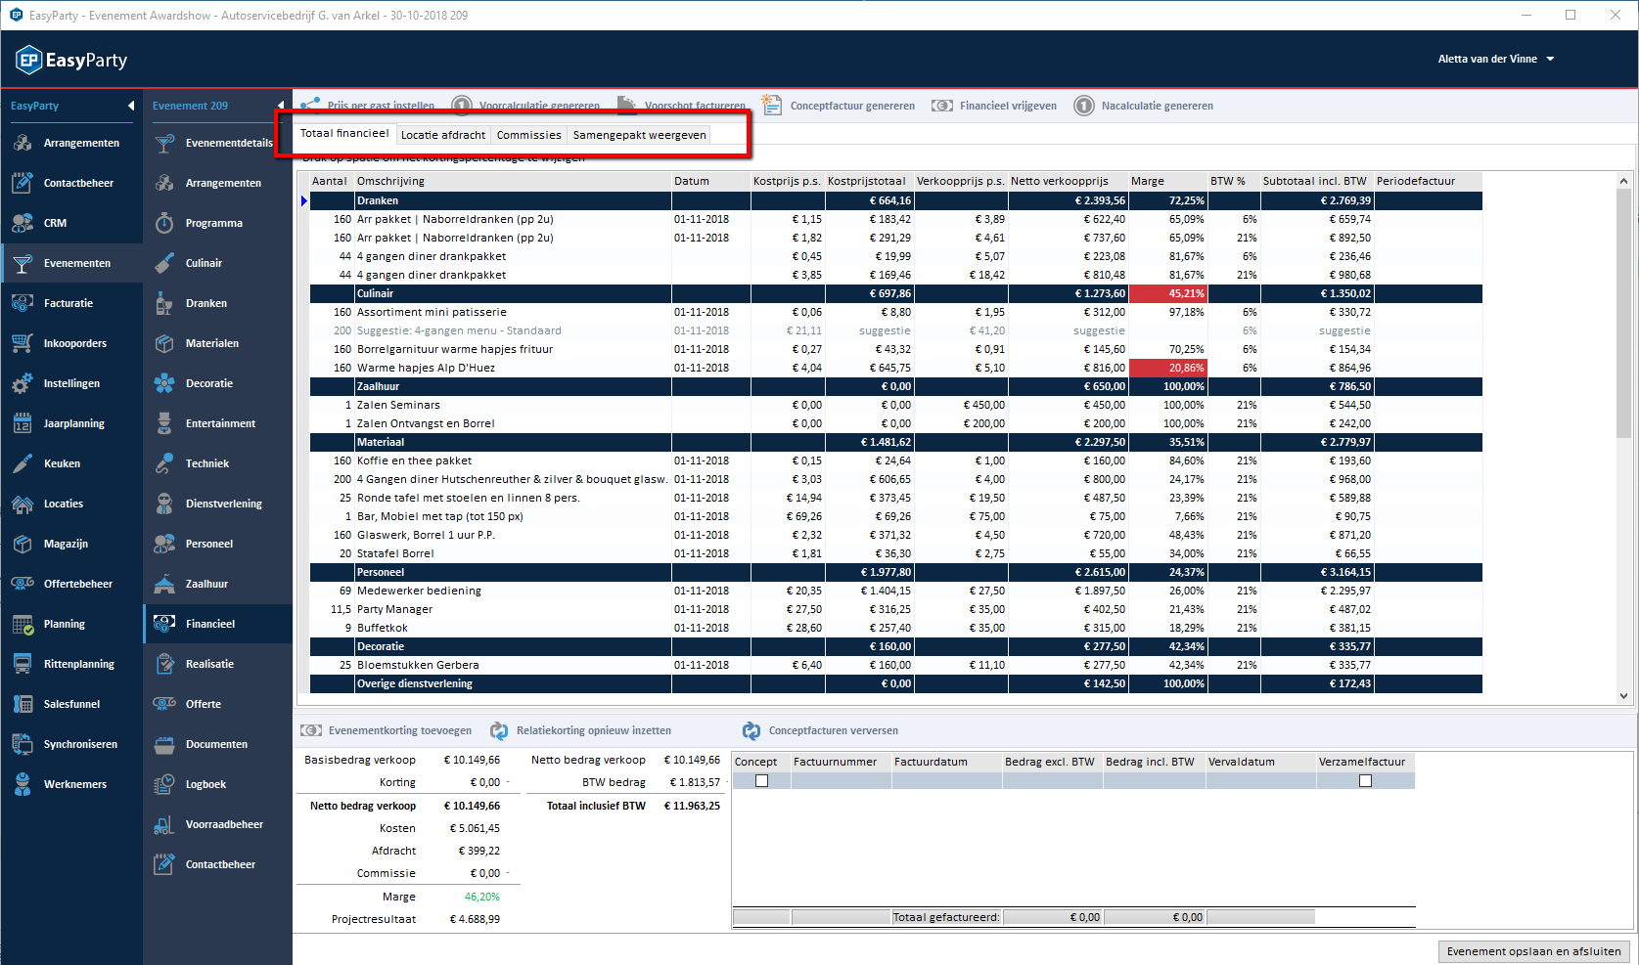Open the Keuken module
1639x965 pixels.
pyautogui.click(x=71, y=463)
